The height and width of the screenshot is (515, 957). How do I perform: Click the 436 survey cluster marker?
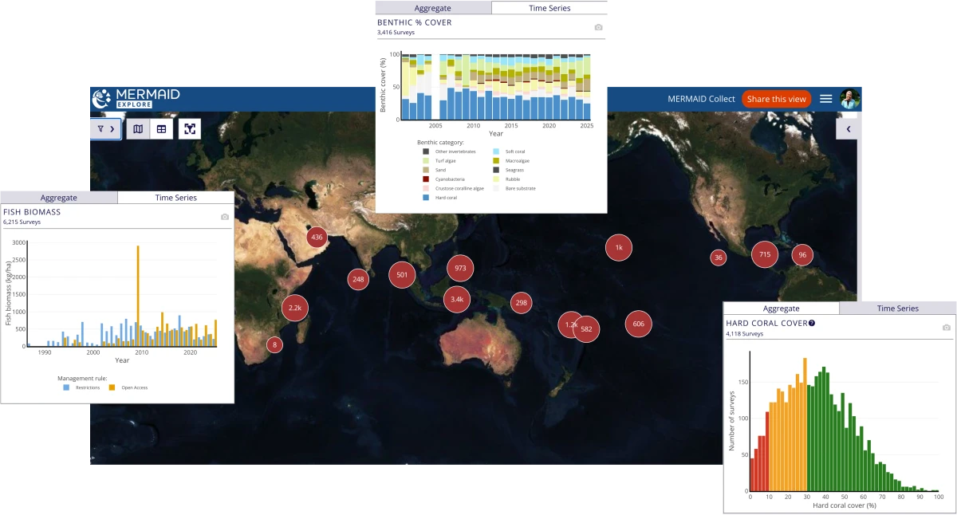tap(317, 237)
